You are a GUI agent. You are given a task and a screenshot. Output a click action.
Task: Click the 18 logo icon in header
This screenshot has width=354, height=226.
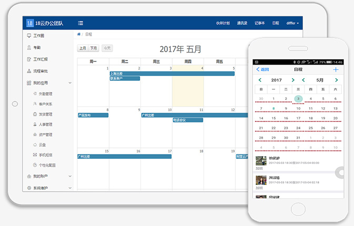point(30,23)
